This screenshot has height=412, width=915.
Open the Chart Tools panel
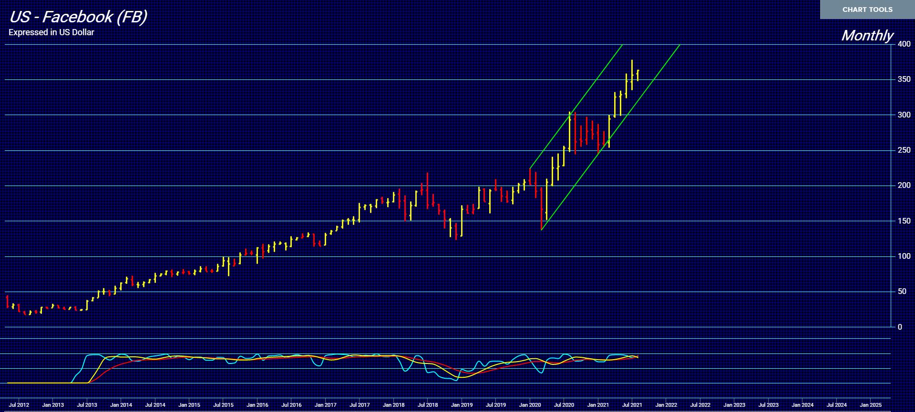click(867, 10)
